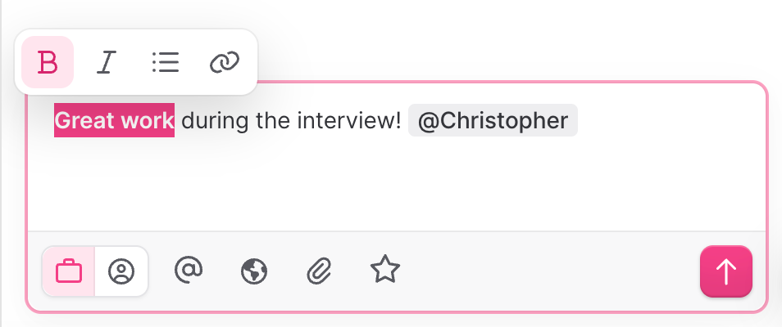Click the globe icon
The image size is (782, 327).
pyautogui.click(x=254, y=271)
